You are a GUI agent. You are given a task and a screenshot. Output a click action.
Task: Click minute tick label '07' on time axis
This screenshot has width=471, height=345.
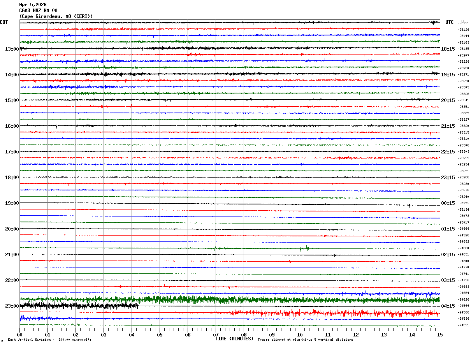tap(216, 334)
